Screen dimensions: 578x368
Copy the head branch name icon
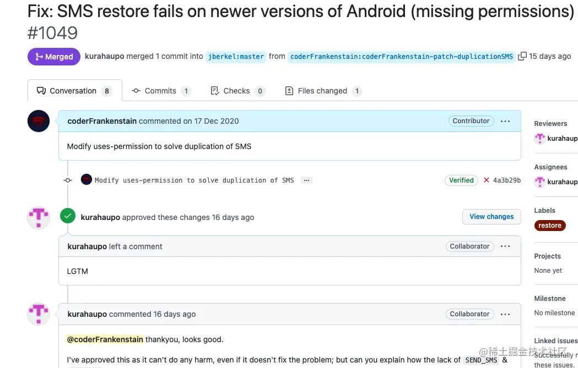pos(522,56)
